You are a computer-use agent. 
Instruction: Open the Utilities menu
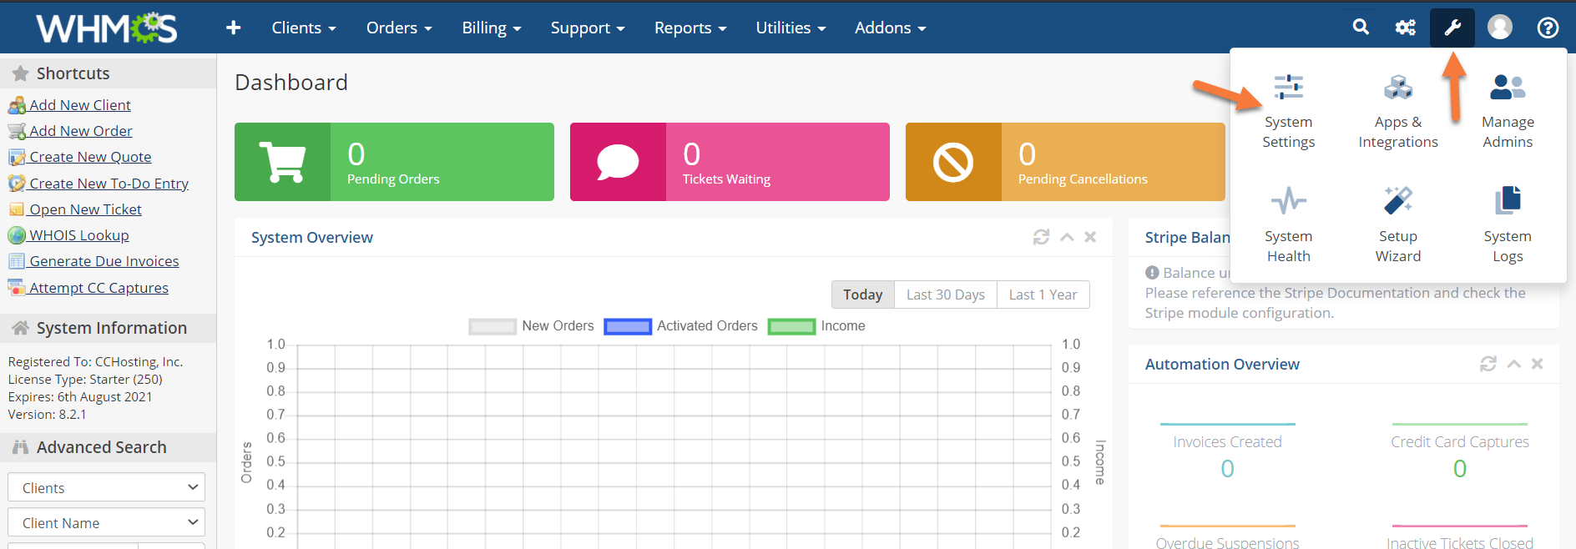[x=790, y=28]
